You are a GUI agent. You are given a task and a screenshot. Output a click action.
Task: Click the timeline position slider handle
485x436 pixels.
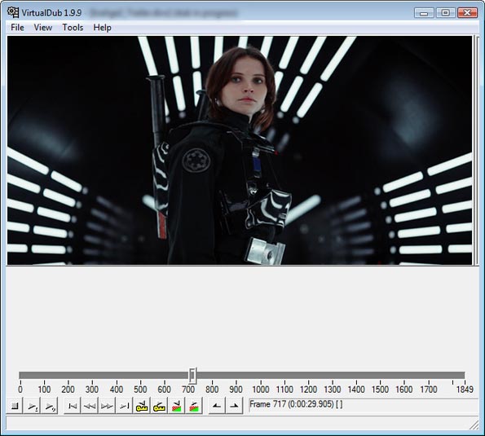tap(192, 376)
